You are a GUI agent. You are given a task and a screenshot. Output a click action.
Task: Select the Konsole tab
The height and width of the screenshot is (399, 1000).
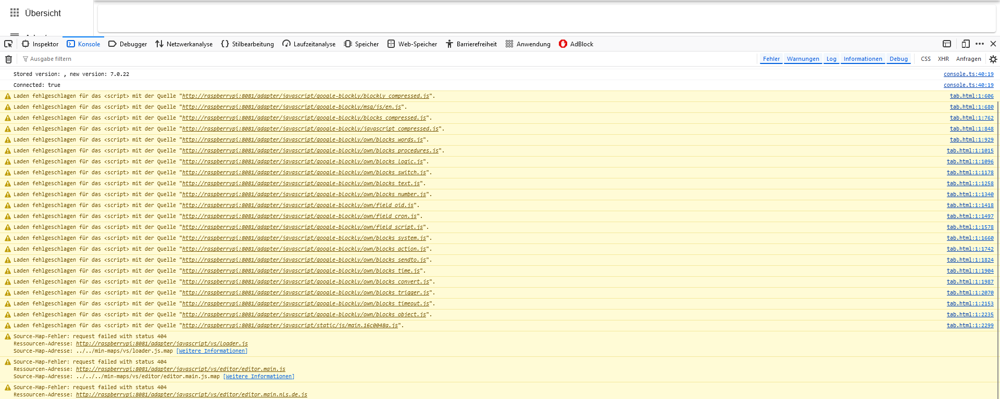click(83, 44)
